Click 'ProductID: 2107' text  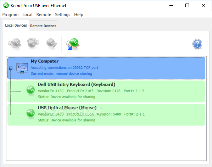point(80,91)
